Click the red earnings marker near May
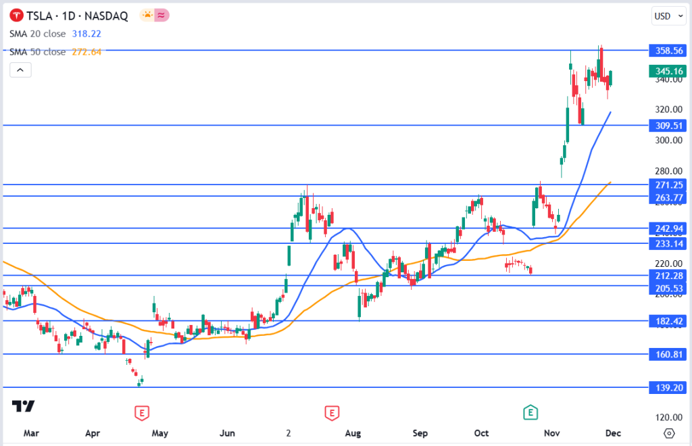692x446 pixels. (x=141, y=412)
